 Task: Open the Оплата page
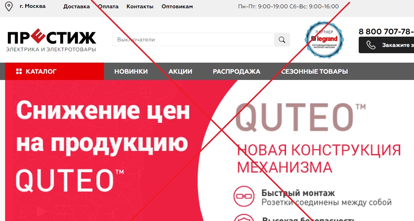pos(108,7)
